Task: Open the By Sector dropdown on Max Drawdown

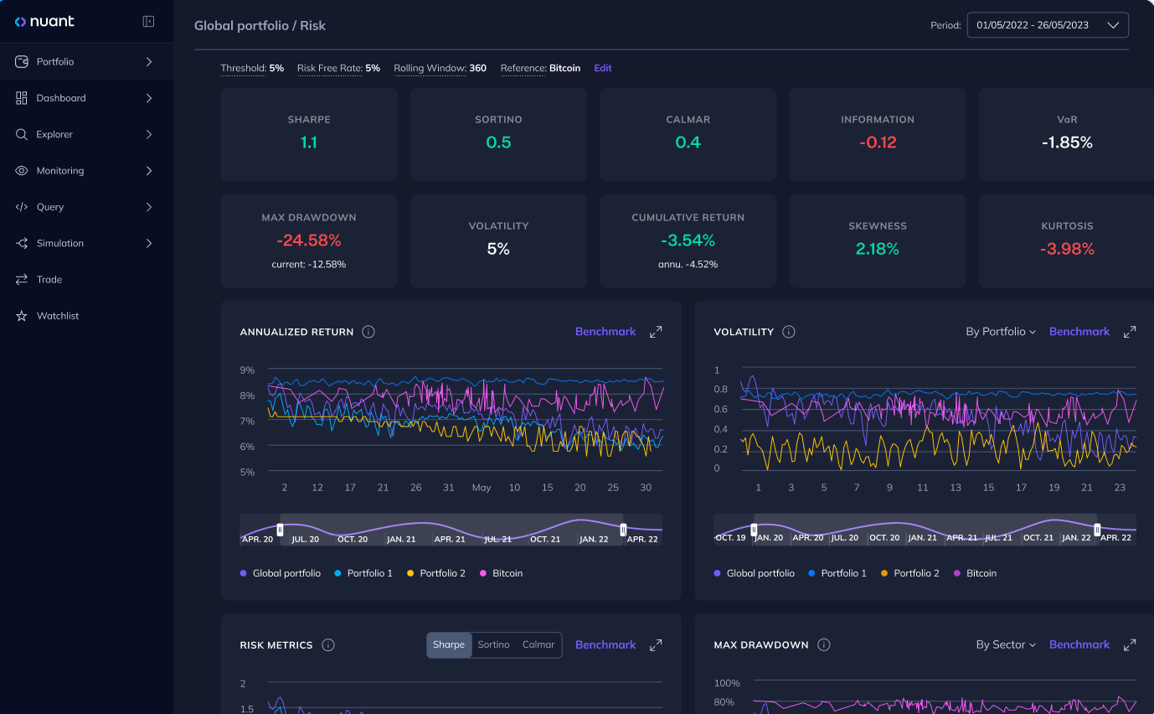Action: 1006,644
